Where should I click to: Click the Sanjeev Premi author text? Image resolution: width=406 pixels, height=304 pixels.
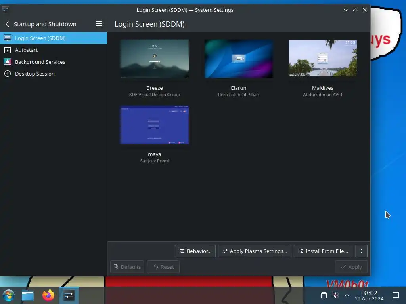coord(155,161)
